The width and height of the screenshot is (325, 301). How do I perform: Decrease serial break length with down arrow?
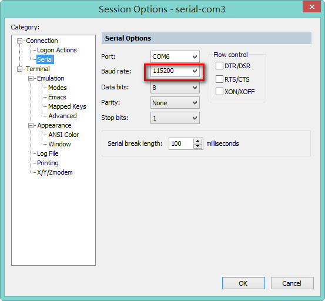pos(197,146)
